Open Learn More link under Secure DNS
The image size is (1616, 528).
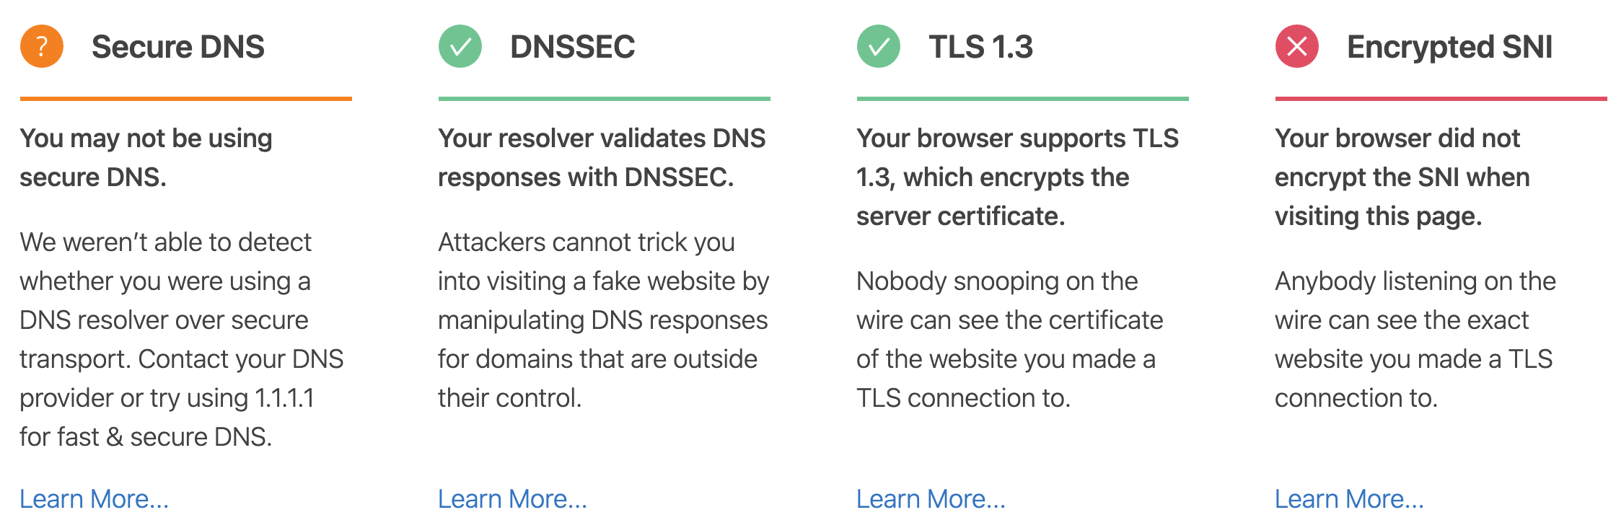point(95,498)
